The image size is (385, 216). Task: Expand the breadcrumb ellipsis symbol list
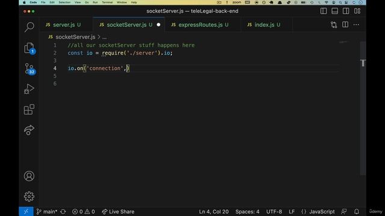coord(104,37)
